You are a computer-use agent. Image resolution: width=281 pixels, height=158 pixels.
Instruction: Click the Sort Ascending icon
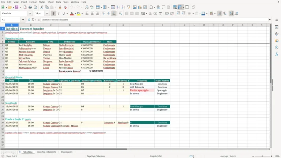[x=118, y=7]
